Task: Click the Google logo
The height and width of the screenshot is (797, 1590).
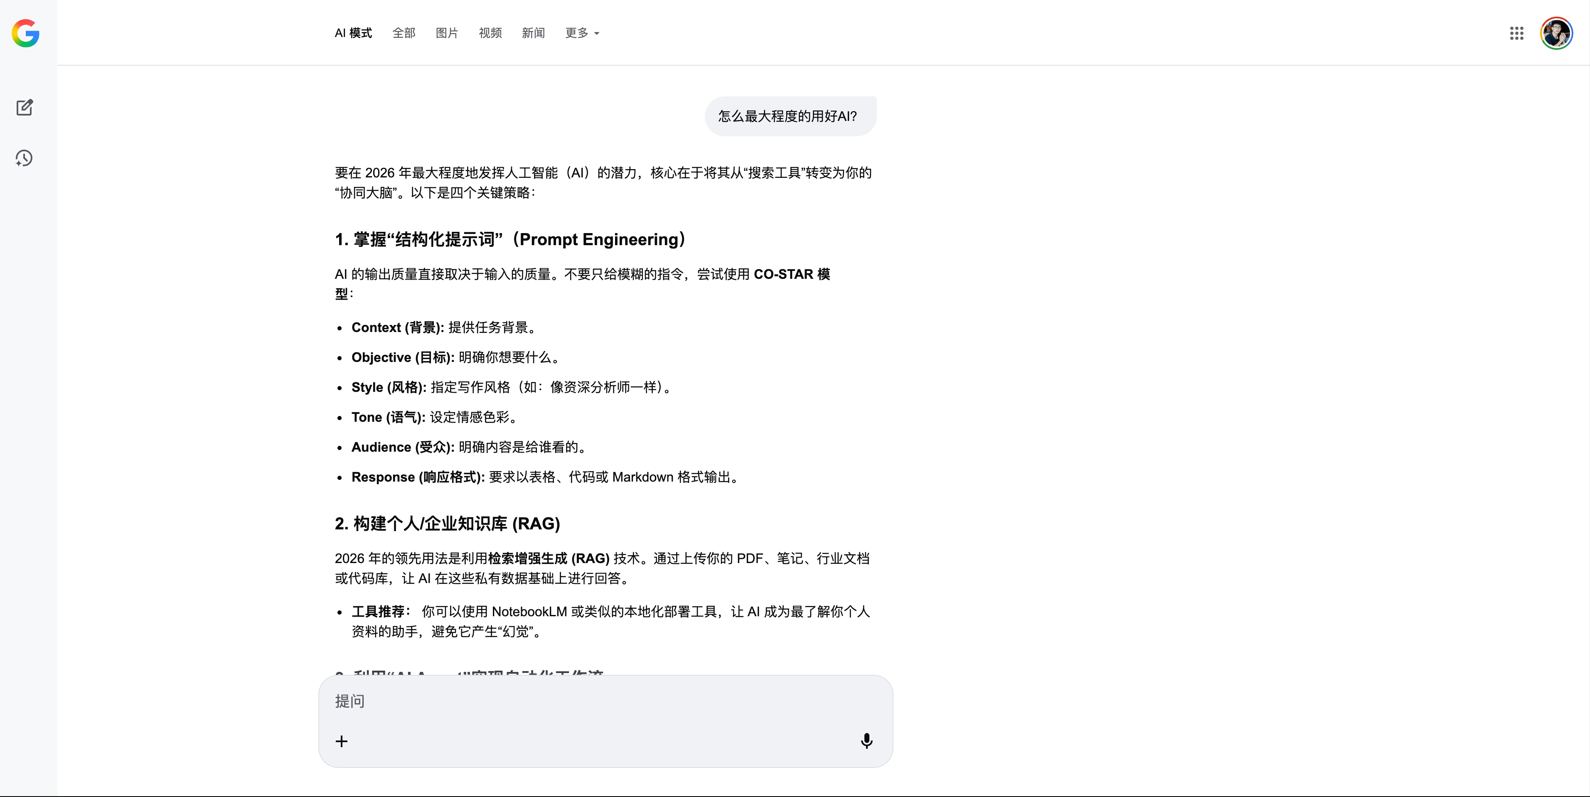Action: pyautogui.click(x=25, y=33)
